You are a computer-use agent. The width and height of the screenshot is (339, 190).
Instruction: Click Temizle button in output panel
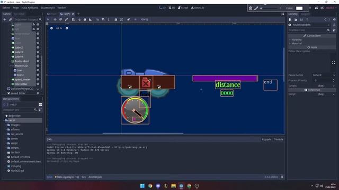point(279,139)
